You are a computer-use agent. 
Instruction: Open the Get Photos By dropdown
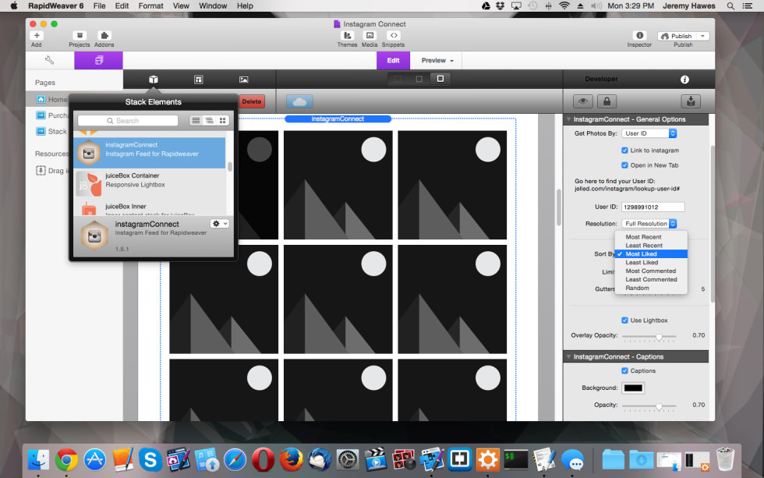(649, 133)
